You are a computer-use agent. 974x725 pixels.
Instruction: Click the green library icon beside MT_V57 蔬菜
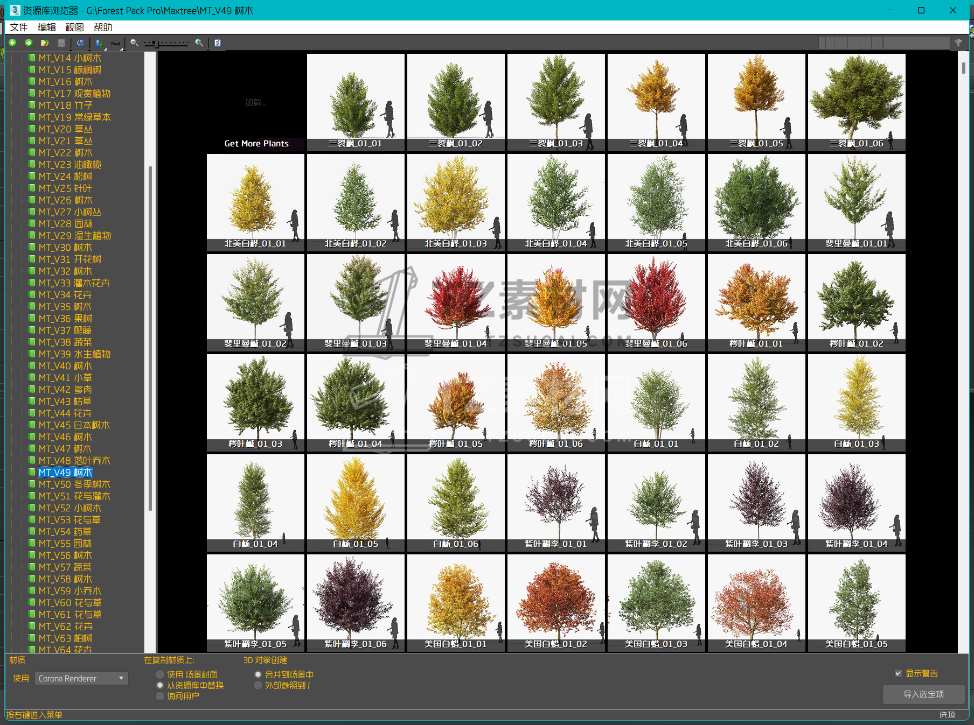point(32,567)
